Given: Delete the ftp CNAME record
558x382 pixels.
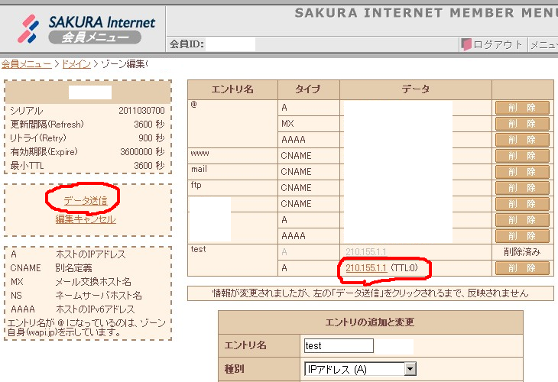Looking at the screenshot, I should [x=522, y=188].
